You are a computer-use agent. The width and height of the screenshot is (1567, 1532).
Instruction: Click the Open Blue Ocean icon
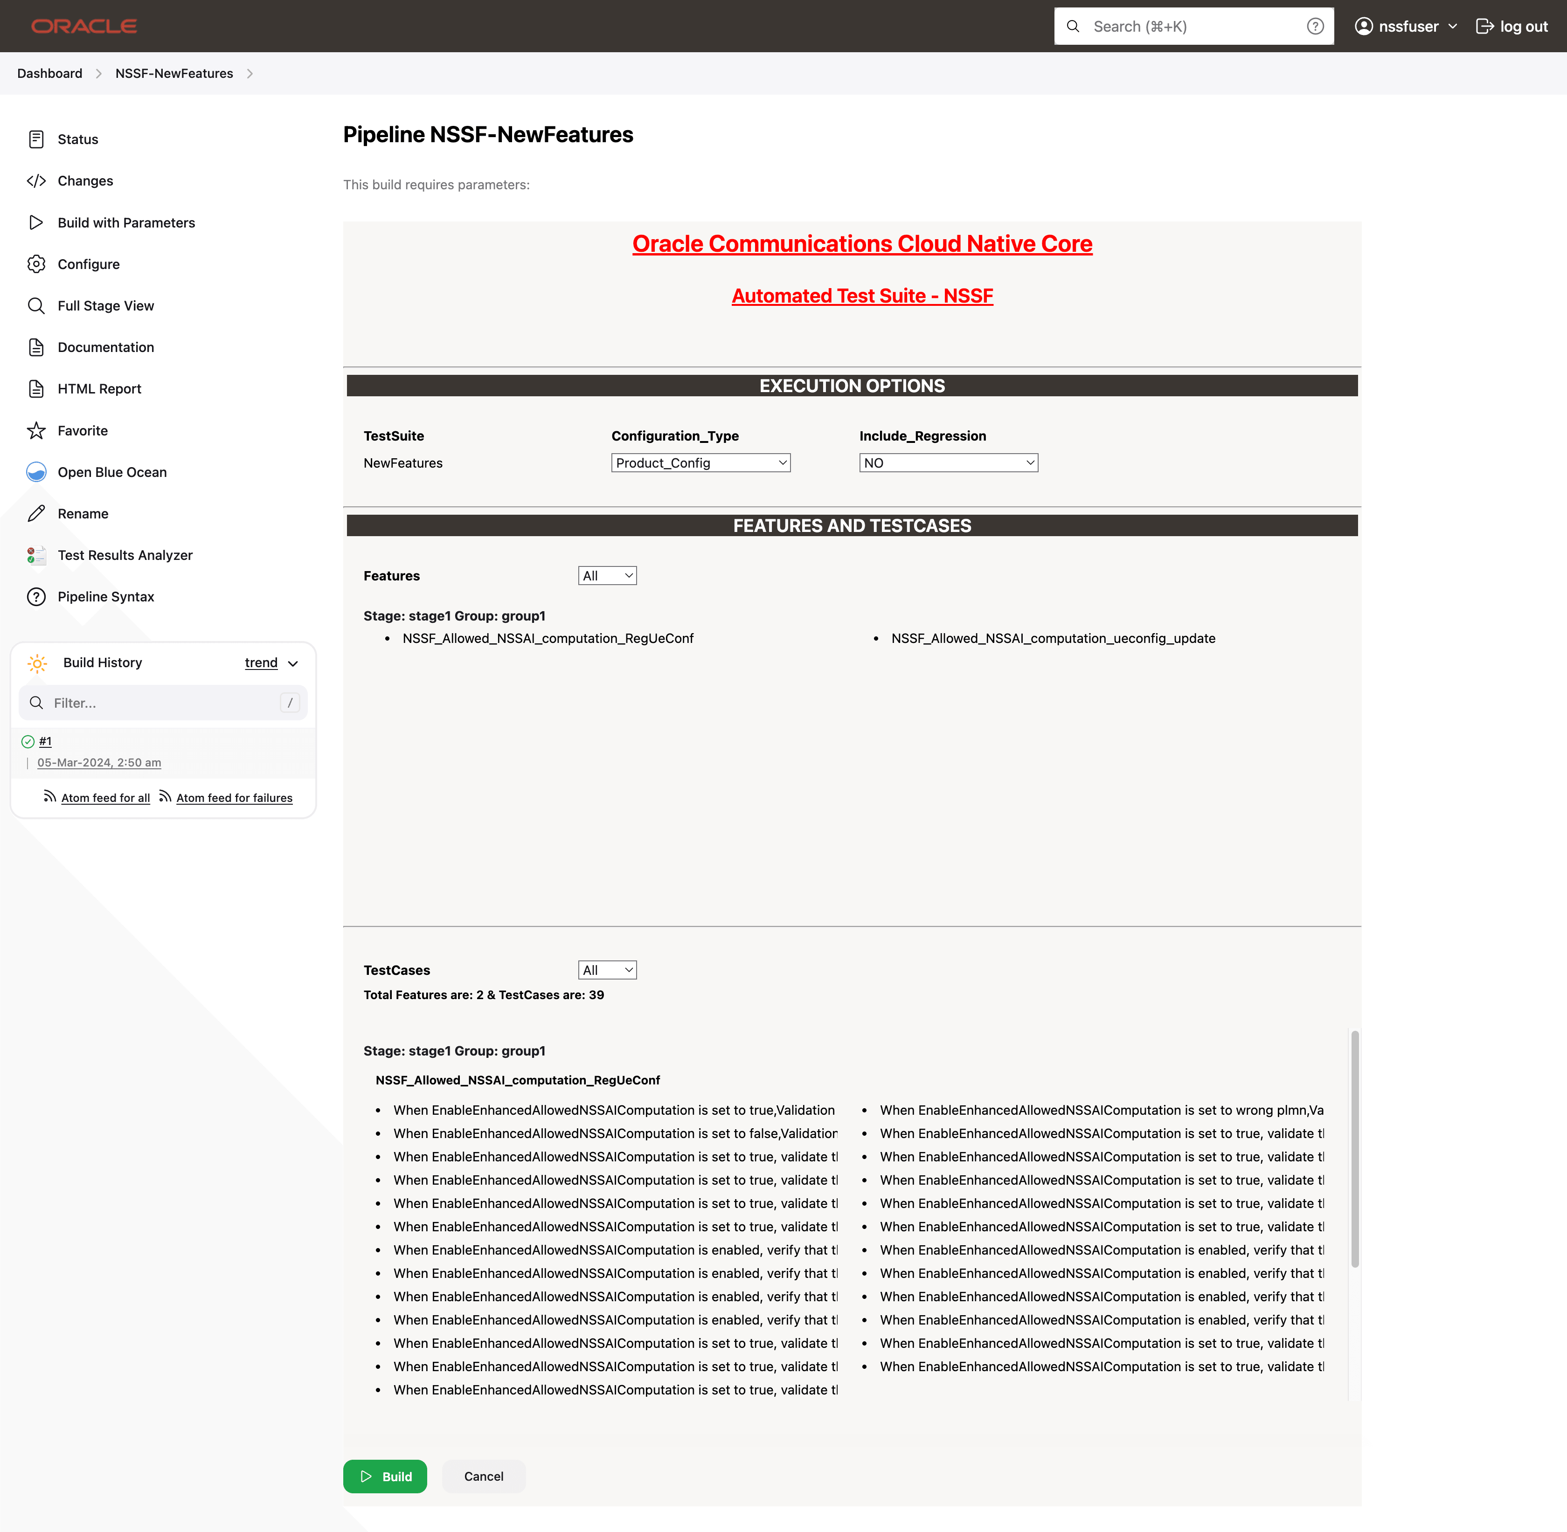coord(36,472)
